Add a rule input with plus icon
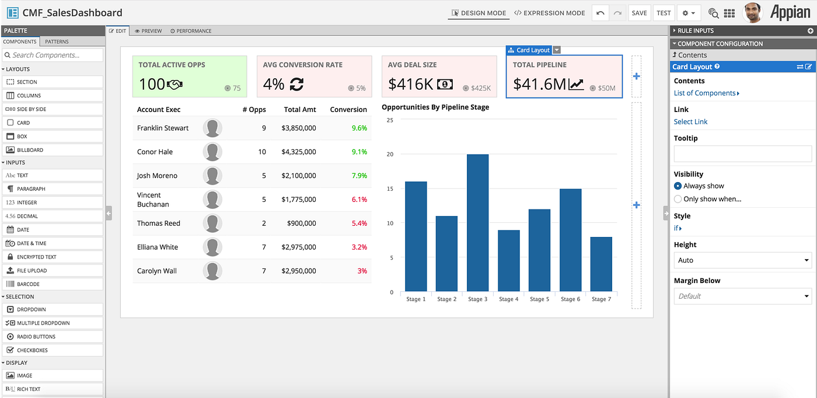This screenshot has width=817, height=398. pos(810,30)
